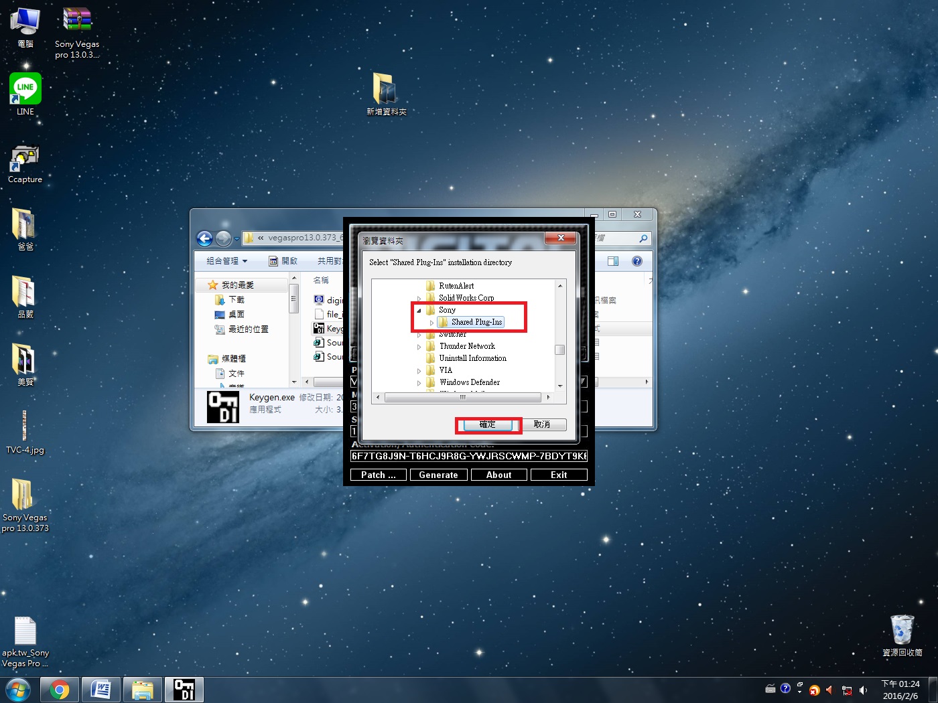The width and height of the screenshot is (938, 703).
Task: Launch Google Chrome from the taskbar
Action: tap(60, 690)
